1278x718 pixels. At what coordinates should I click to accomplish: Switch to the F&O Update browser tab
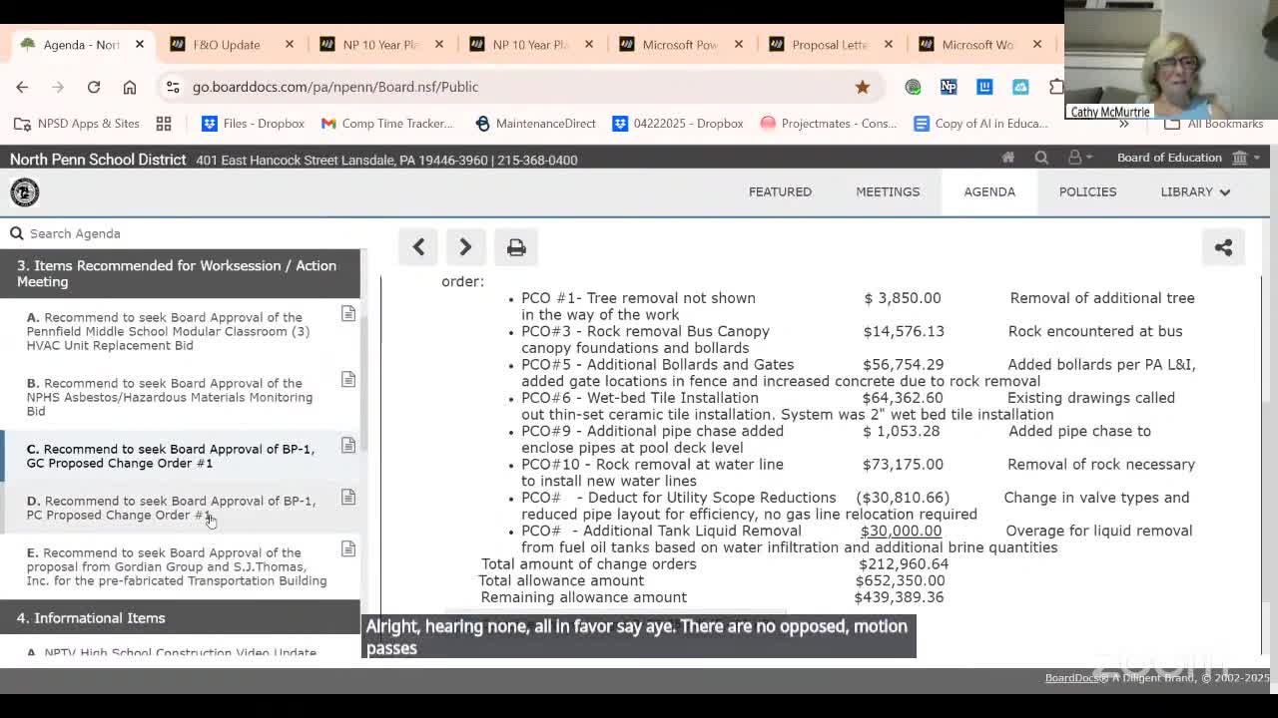click(230, 45)
